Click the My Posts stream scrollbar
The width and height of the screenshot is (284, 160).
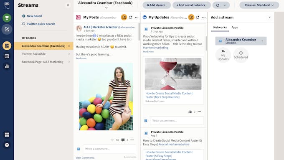click(139, 32)
